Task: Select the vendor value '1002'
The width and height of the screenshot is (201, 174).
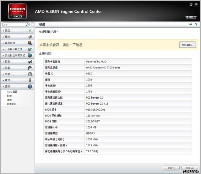Action: 89,80
